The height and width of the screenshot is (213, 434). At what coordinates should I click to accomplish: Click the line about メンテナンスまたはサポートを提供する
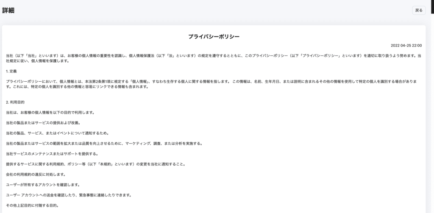point(52,154)
